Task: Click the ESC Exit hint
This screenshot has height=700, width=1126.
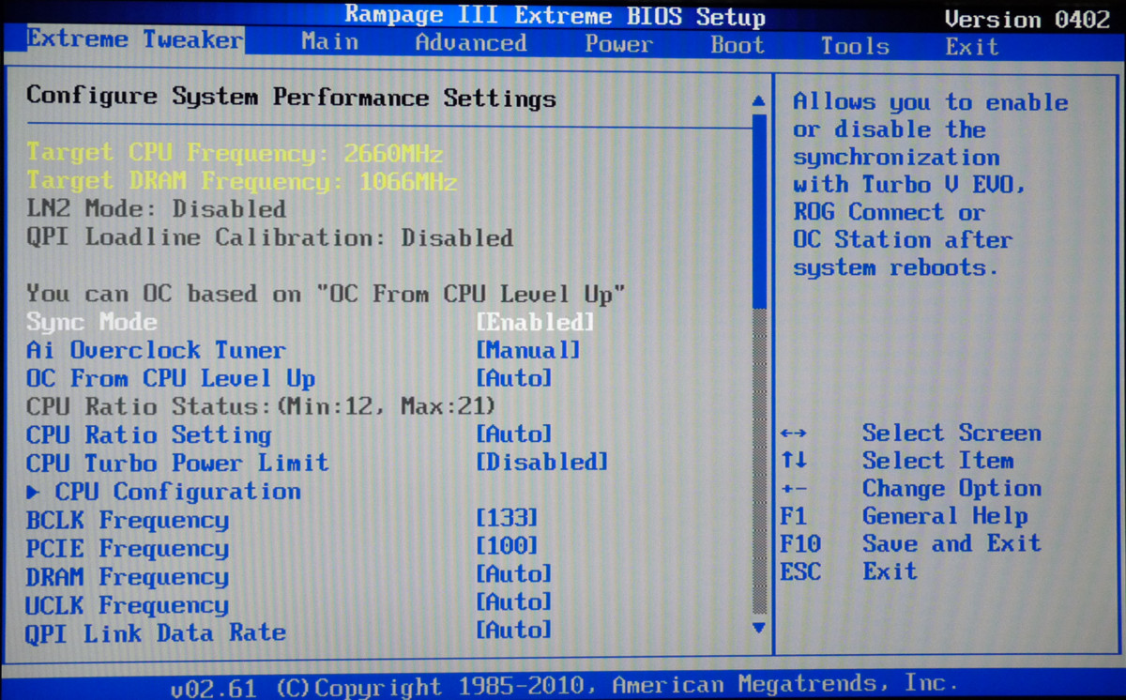Action: coord(849,571)
